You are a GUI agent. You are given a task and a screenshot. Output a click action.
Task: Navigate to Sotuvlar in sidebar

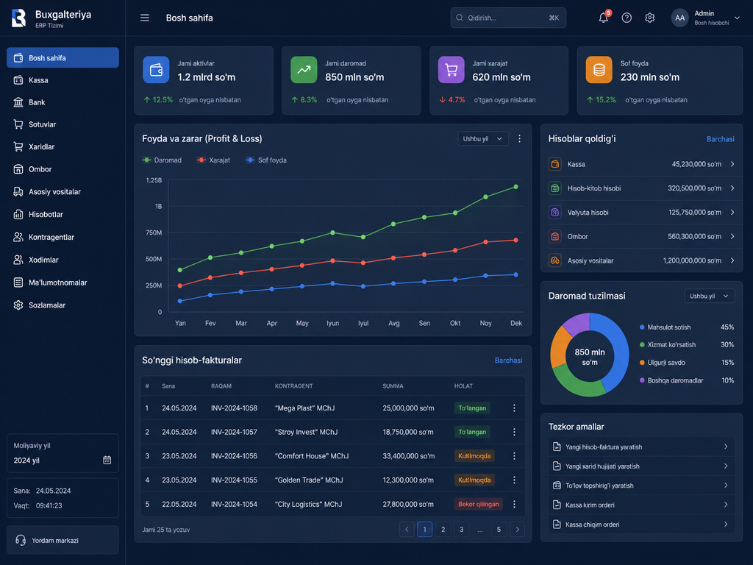pyautogui.click(x=63, y=124)
